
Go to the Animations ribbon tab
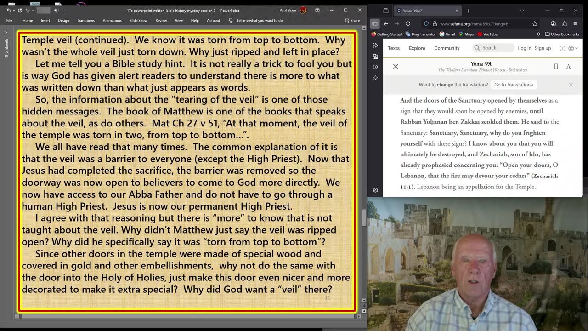click(x=112, y=20)
